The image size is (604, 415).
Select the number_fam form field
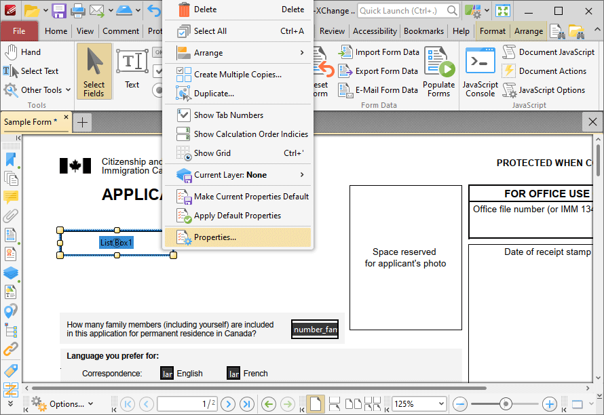coord(315,330)
